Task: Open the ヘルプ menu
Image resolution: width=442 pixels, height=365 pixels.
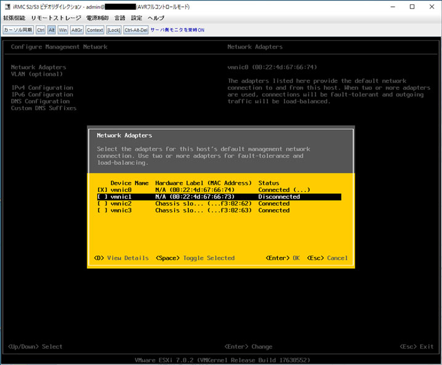Action: pos(156,18)
